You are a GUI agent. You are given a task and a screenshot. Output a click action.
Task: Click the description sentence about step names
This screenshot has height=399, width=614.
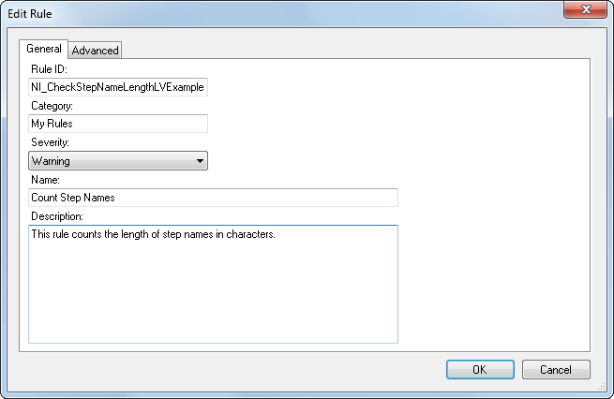click(x=153, y=234)
